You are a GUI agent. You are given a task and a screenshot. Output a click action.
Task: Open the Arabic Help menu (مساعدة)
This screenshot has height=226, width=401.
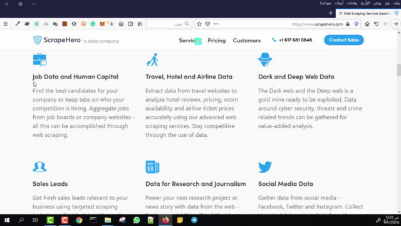[x=325, y=3]
